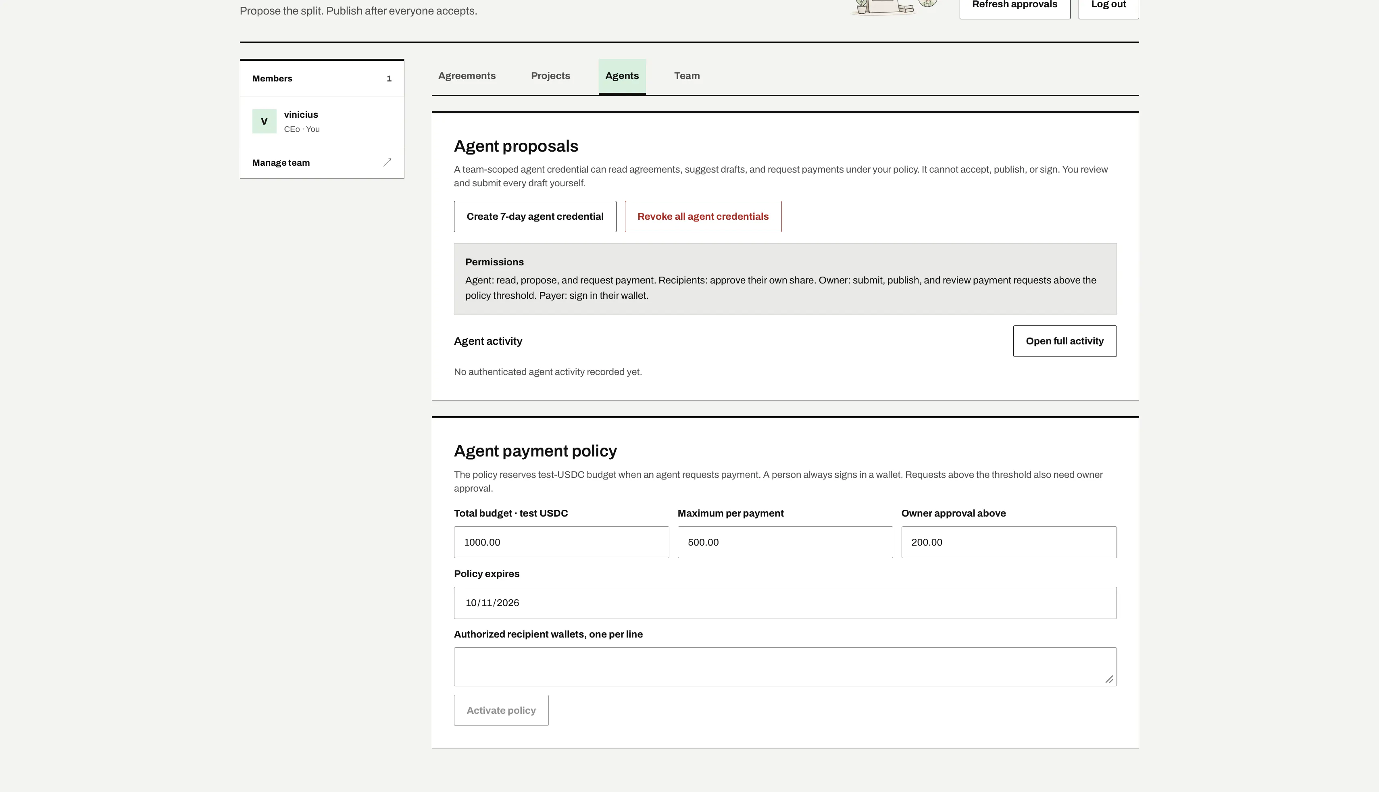Switch to the Agreements tab

tap(467, 76)
